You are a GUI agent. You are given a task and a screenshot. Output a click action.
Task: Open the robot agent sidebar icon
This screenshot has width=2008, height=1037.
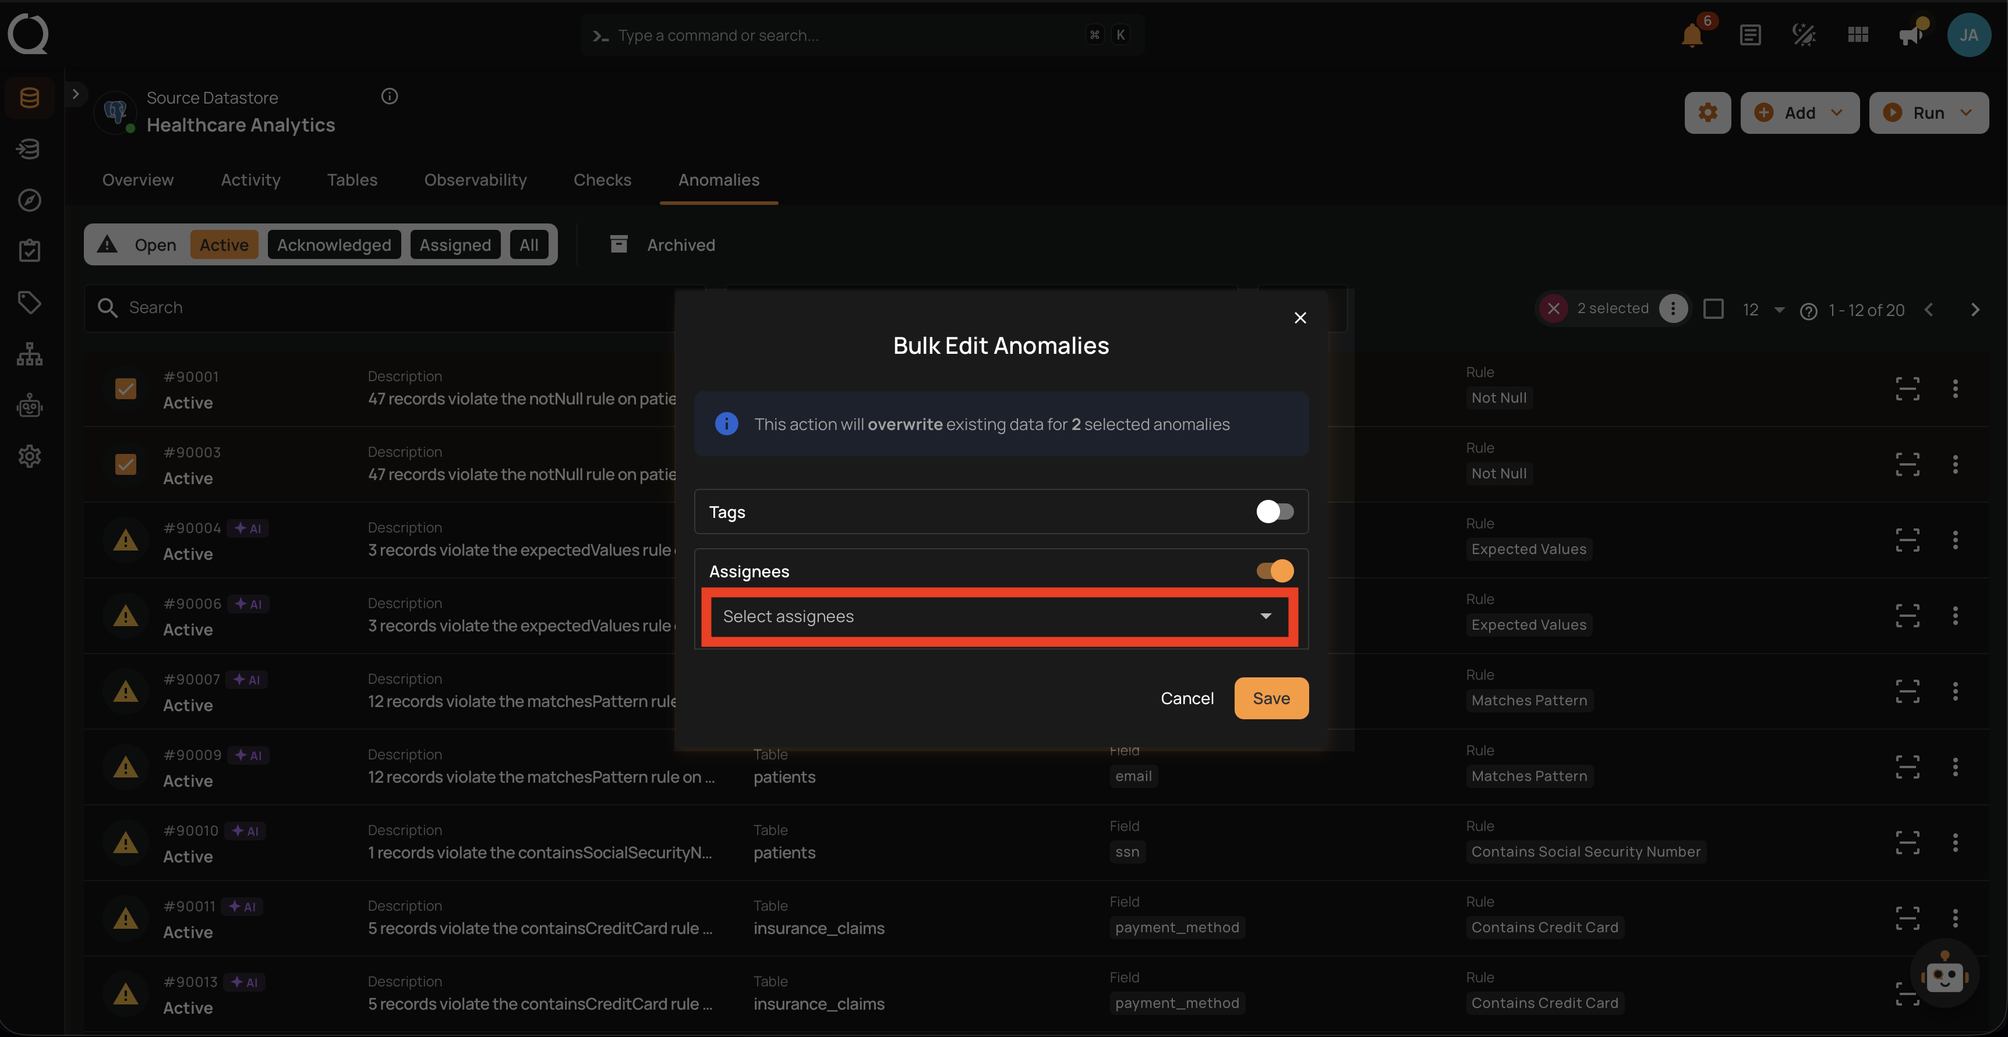click(30, 405)
